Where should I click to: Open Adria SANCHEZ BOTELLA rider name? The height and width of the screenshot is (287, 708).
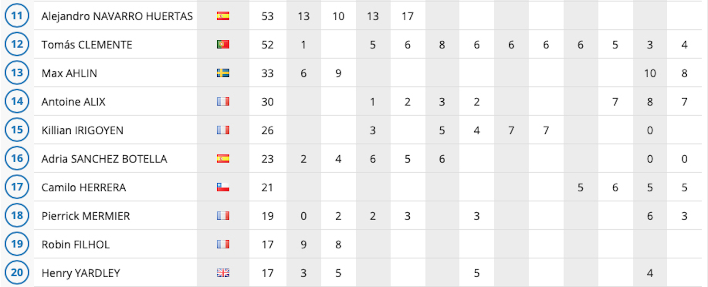point(104,159)
